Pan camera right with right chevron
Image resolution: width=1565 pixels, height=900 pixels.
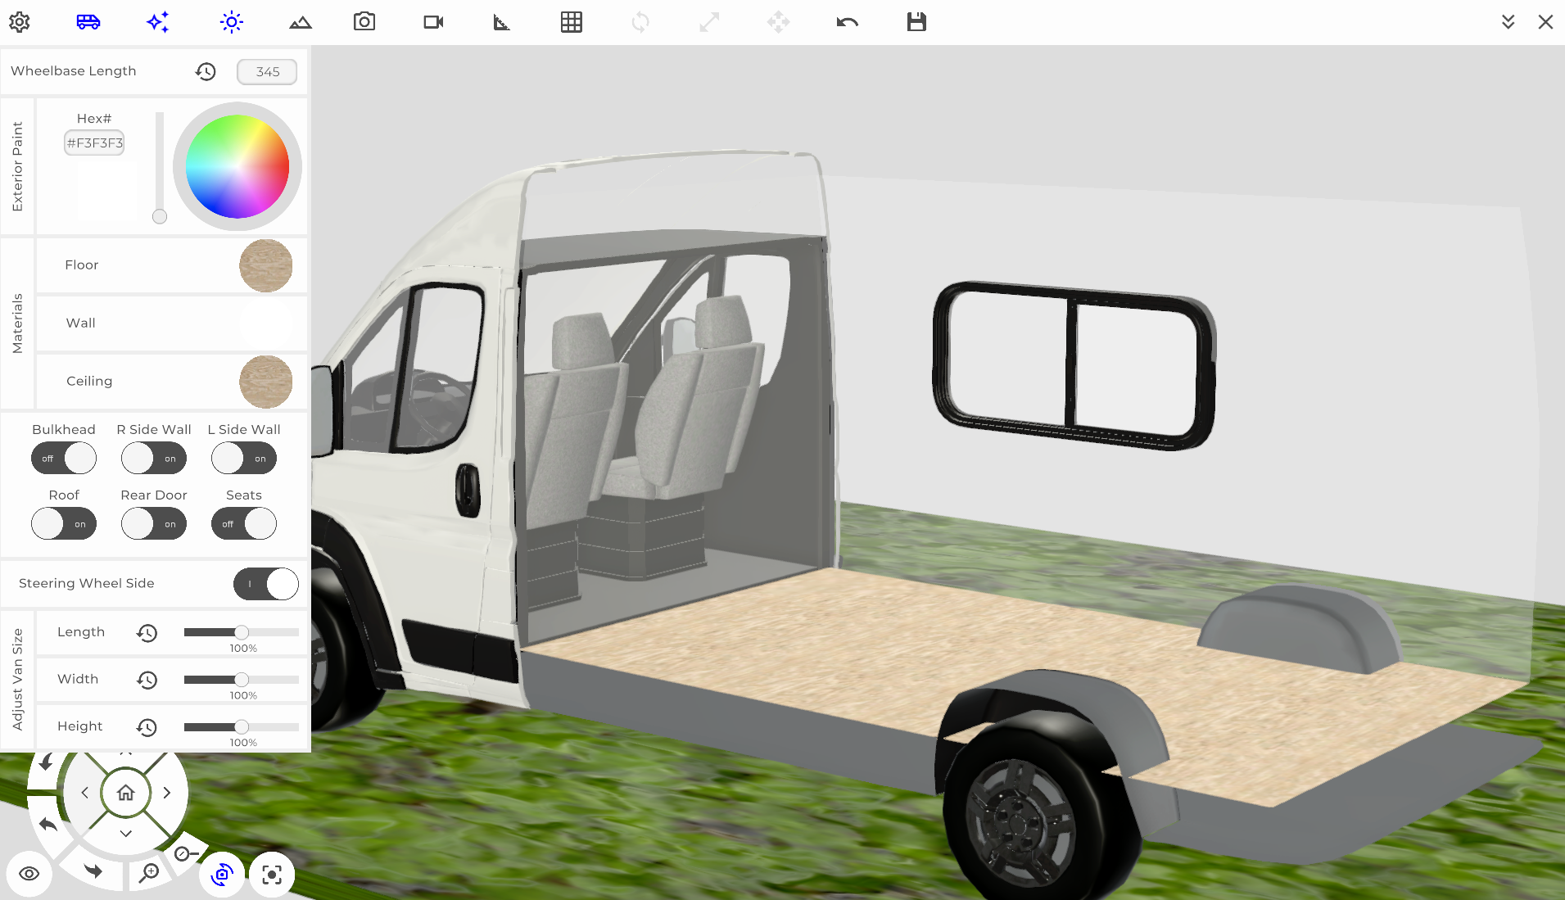click(167, 793)
